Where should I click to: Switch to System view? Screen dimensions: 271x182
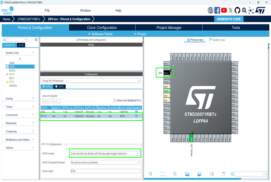point(217,40)
